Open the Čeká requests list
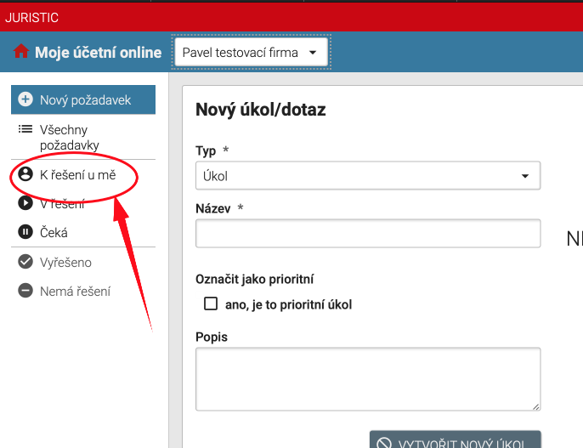Image resolution: width=583 pixels, height=448 pixels. 54,232
